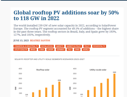Viewport: 127px width, 97px height.
Task: Select the Policy tag
Action: click(87, 46)
